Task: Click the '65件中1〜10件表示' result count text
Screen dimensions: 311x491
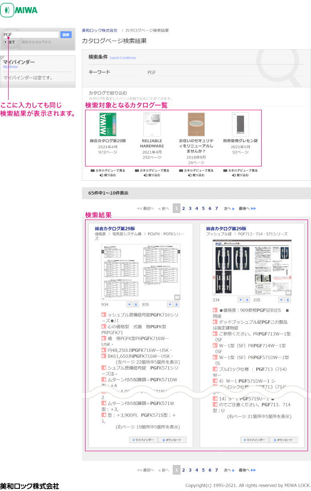Action: (x=108, y=193)
